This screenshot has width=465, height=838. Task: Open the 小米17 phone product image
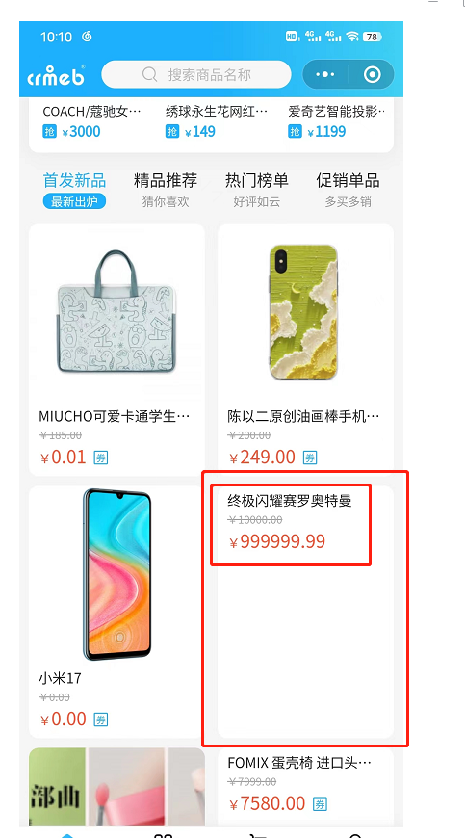[x=116, y=574]
